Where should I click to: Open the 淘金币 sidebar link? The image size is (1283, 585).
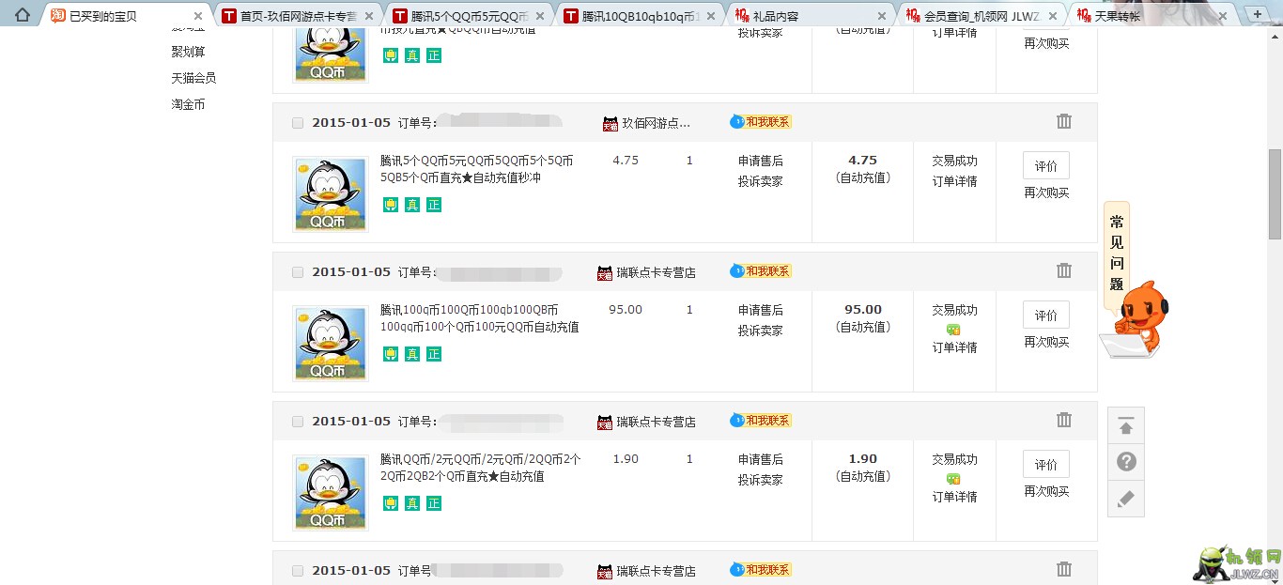click(188, 104)
